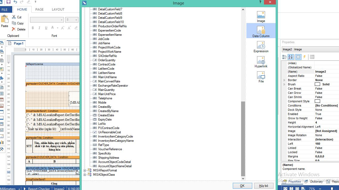Select the Expression source option
This screenshot has height=190, width=339.
click(x=261, y=47)
